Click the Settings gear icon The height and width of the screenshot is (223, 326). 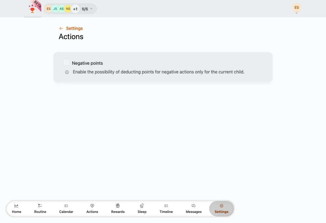coord(221,206)
